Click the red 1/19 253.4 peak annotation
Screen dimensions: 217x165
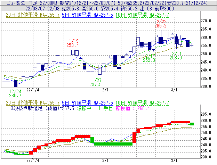click(x=73, y=43)
